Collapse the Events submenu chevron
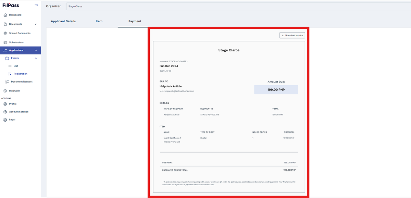The height and width of the screenshot is (198, 411). [36, 58]
